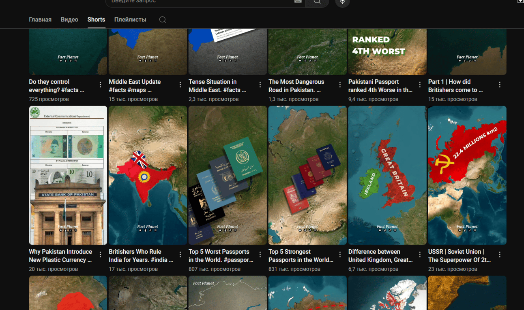The width and height of the screenshot is (524, 310).
Task: Click '17 тыс. просмотров' view count text
Action: 133,269
